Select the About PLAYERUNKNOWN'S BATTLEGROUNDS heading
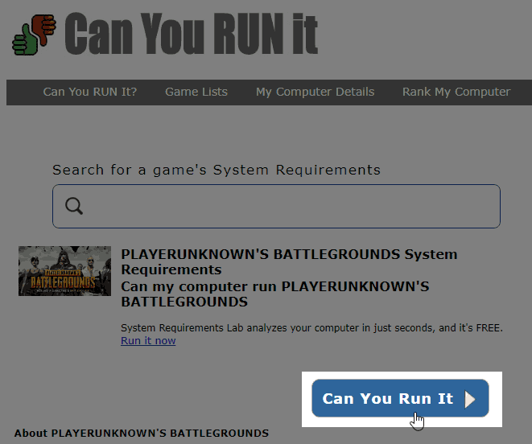This screenshot has height=444, width=532. coord(142,434)
